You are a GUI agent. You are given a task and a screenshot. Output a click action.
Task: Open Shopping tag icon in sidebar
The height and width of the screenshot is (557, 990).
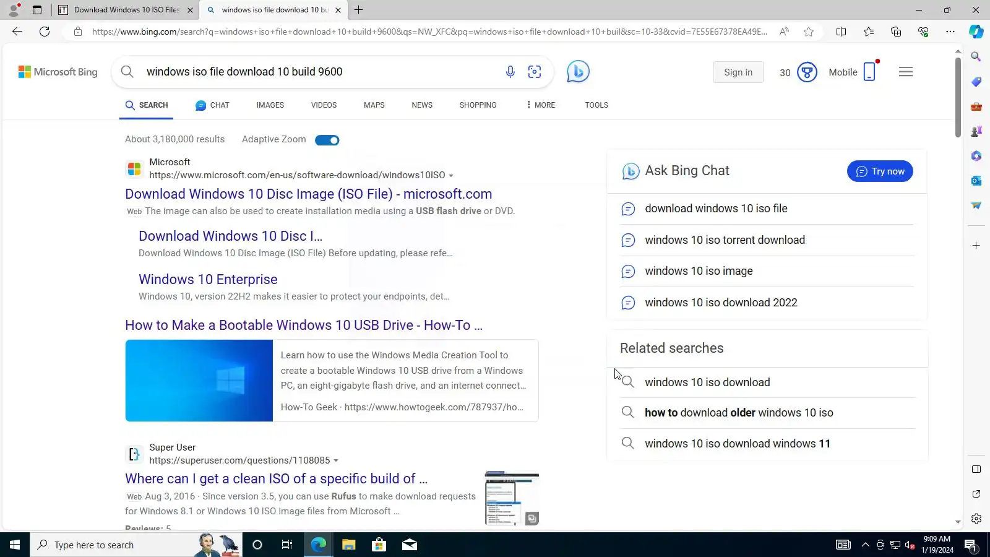click(976, 82)
